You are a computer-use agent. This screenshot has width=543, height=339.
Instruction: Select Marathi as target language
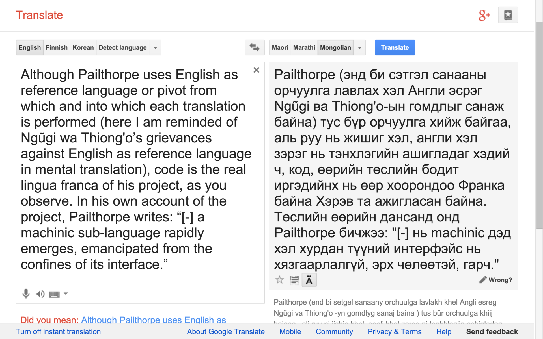(x=304, y=47)
